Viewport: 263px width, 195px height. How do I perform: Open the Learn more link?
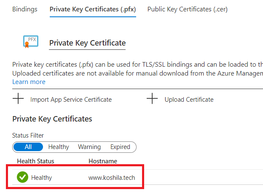click(x=29, y=82)
